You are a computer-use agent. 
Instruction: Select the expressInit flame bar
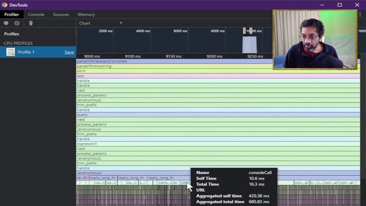click(218, 144)
